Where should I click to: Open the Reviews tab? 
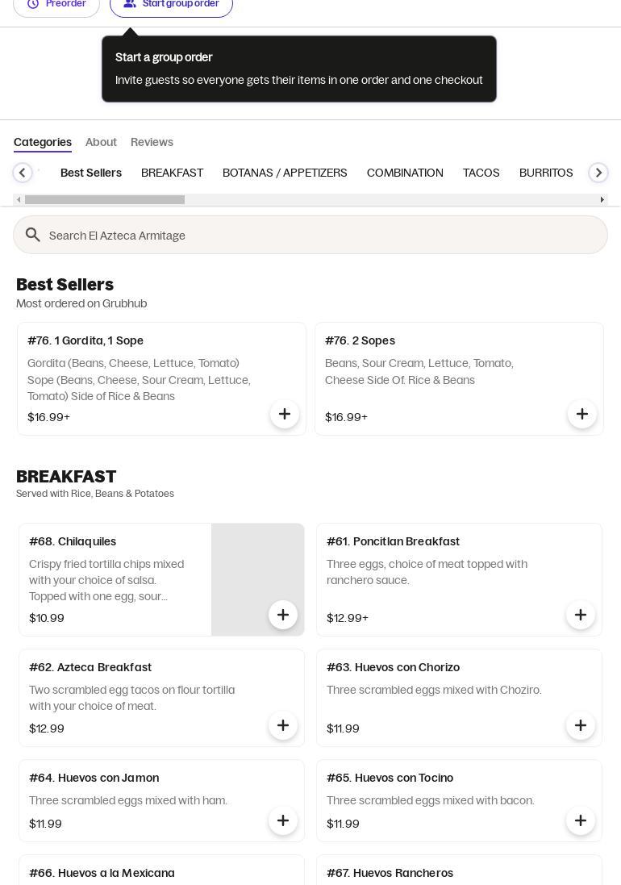[x=152, y=142]
